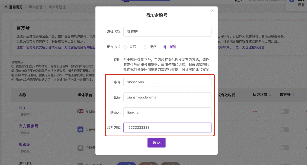Click the 联系人 input field
307x165 pixels.
pyautogui.click(x=167, y=112)
